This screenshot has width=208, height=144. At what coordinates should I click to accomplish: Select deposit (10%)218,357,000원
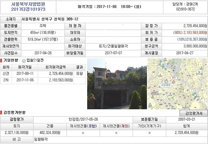(x=192, y=39)
